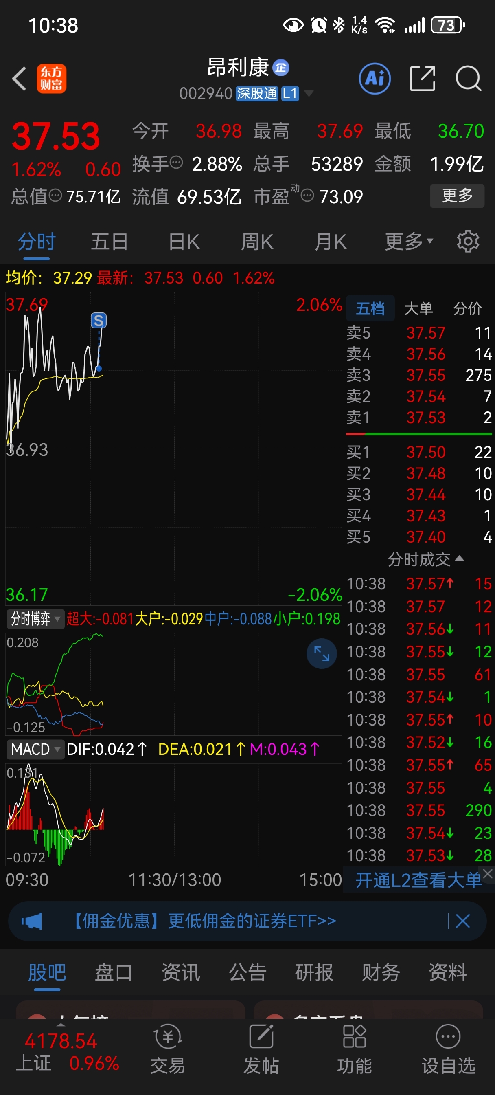This screenshot has width=495, height=1095.
Task: Switch to the 日K chart tab
Action: click(184, 242)
